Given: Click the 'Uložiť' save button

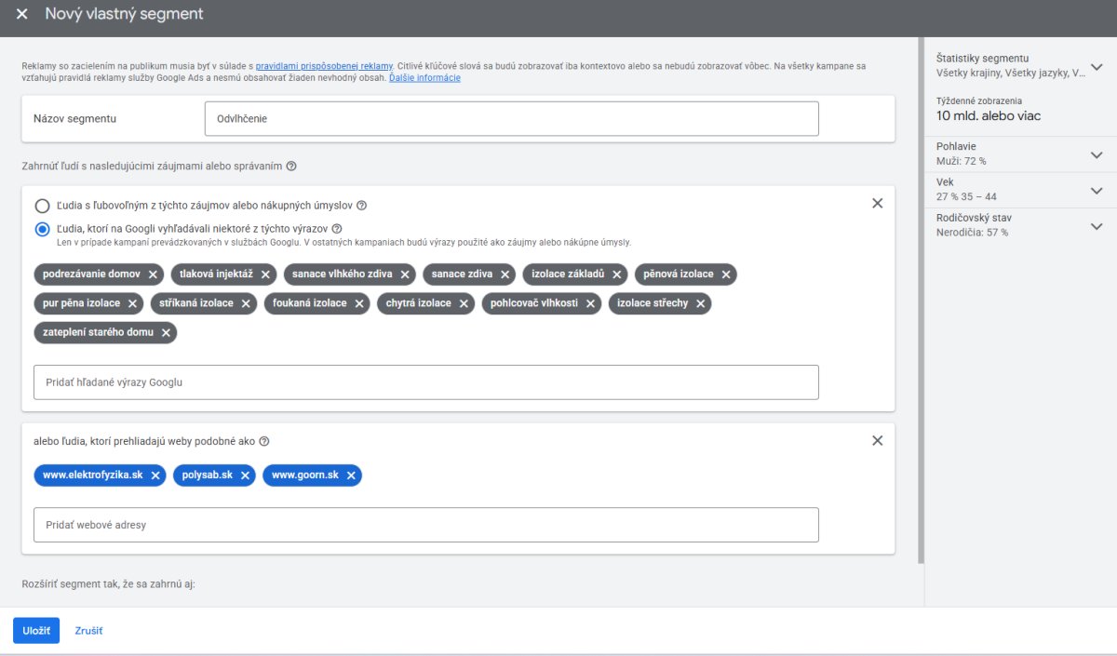Looking at the screenshot, I should coord(36,631).
